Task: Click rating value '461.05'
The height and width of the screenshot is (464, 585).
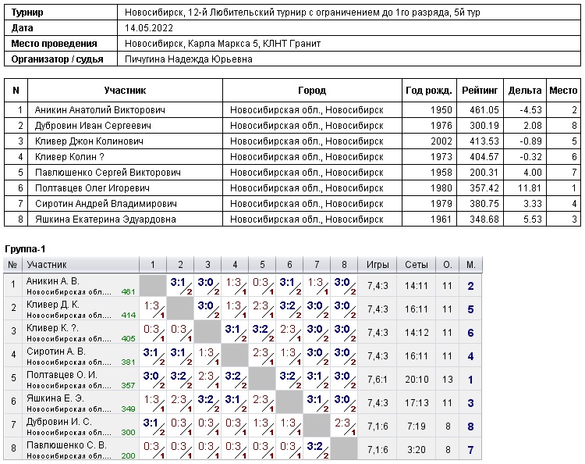Action: click(484, 110)
